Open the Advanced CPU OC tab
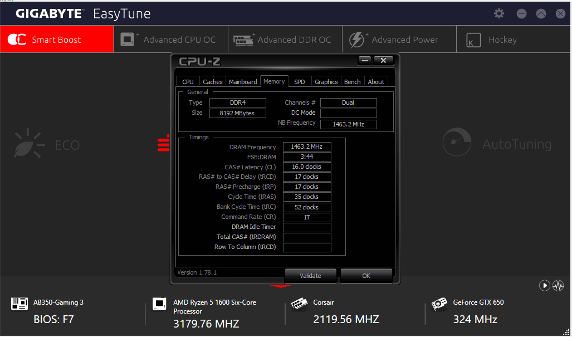 pos(171,40)
